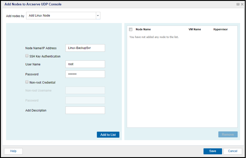Click the Remove button

(228, 135)
